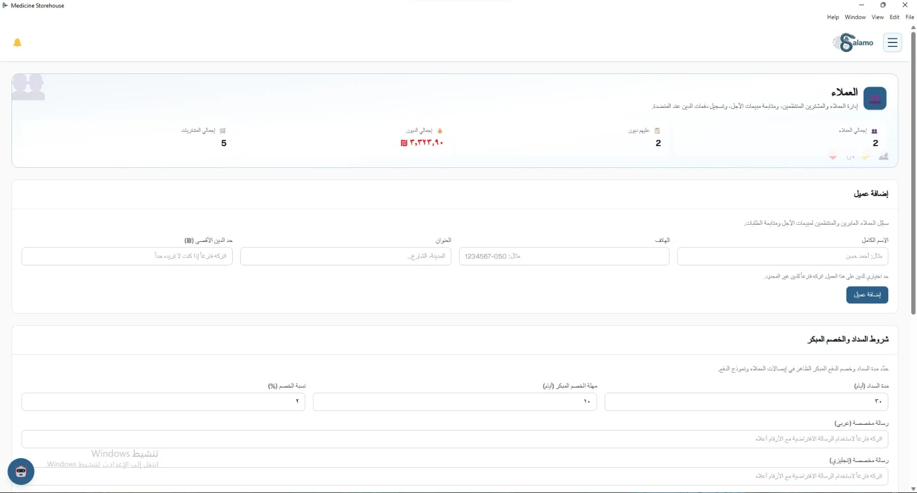Viewport: 917px width, 493px height.
Task: Open the Window menu
Action: (855, 17)
